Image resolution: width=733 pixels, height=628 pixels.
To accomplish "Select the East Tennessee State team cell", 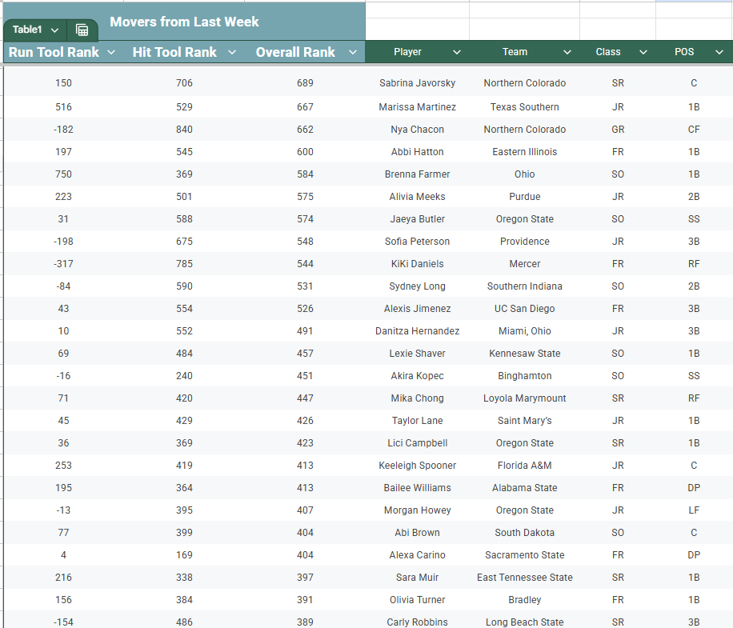I will (x=524, y=578).
